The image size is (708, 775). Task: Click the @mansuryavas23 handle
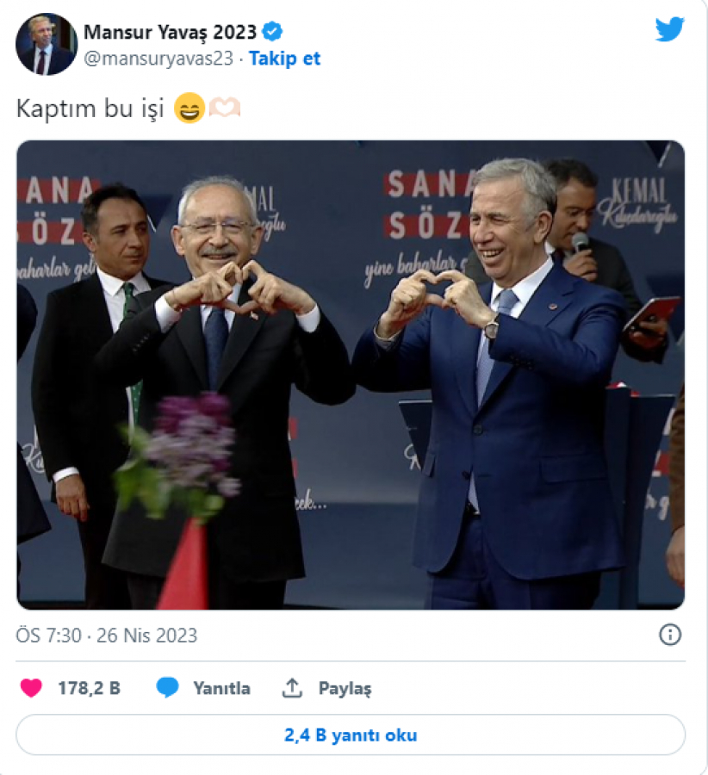[158, 59]
